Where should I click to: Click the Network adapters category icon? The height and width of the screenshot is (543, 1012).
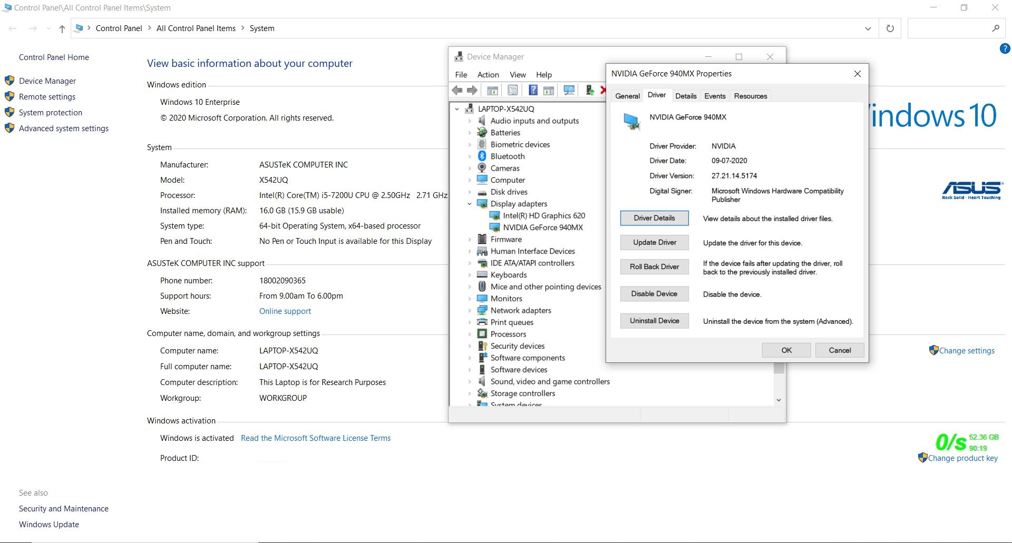pyautogui.click(x=482, y=310)
